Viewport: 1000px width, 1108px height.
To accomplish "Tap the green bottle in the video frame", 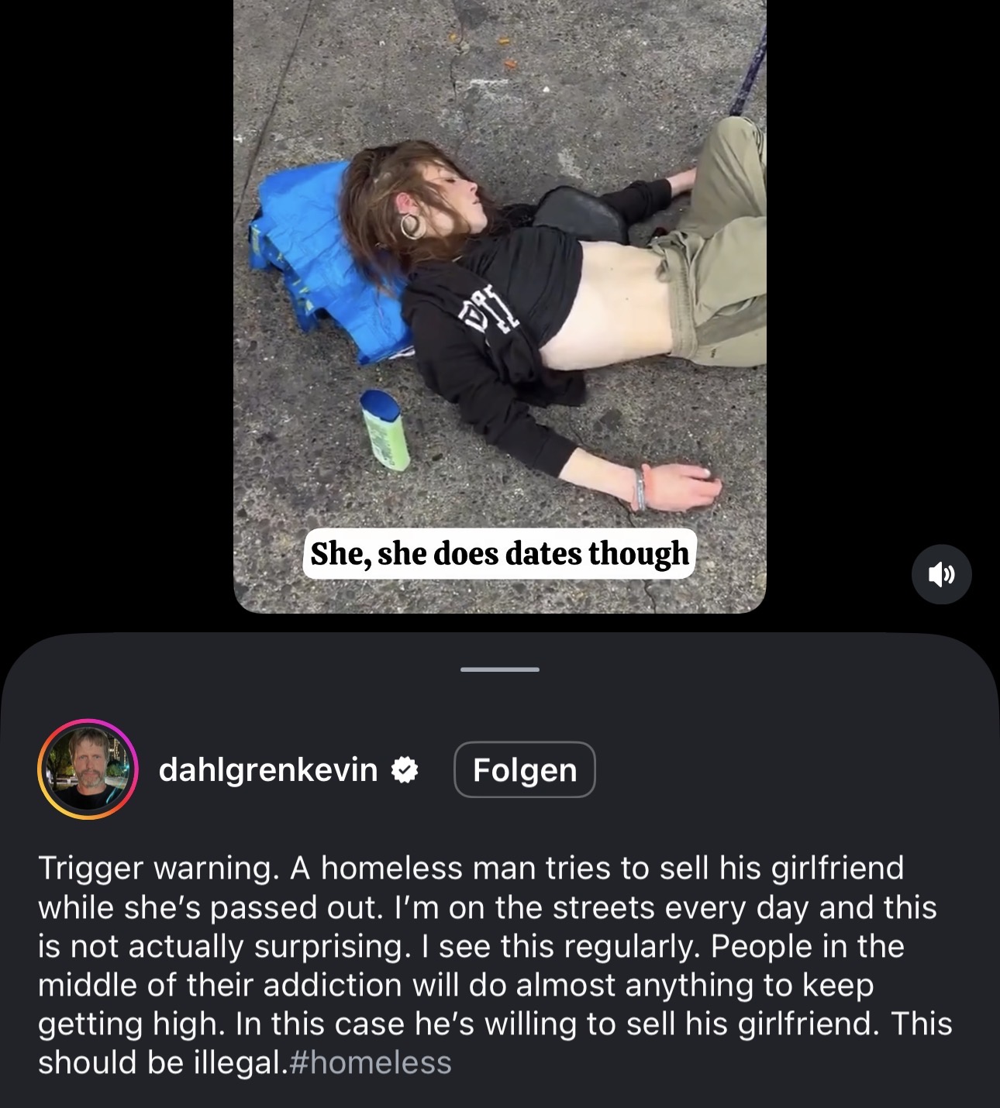I will 385,430.
